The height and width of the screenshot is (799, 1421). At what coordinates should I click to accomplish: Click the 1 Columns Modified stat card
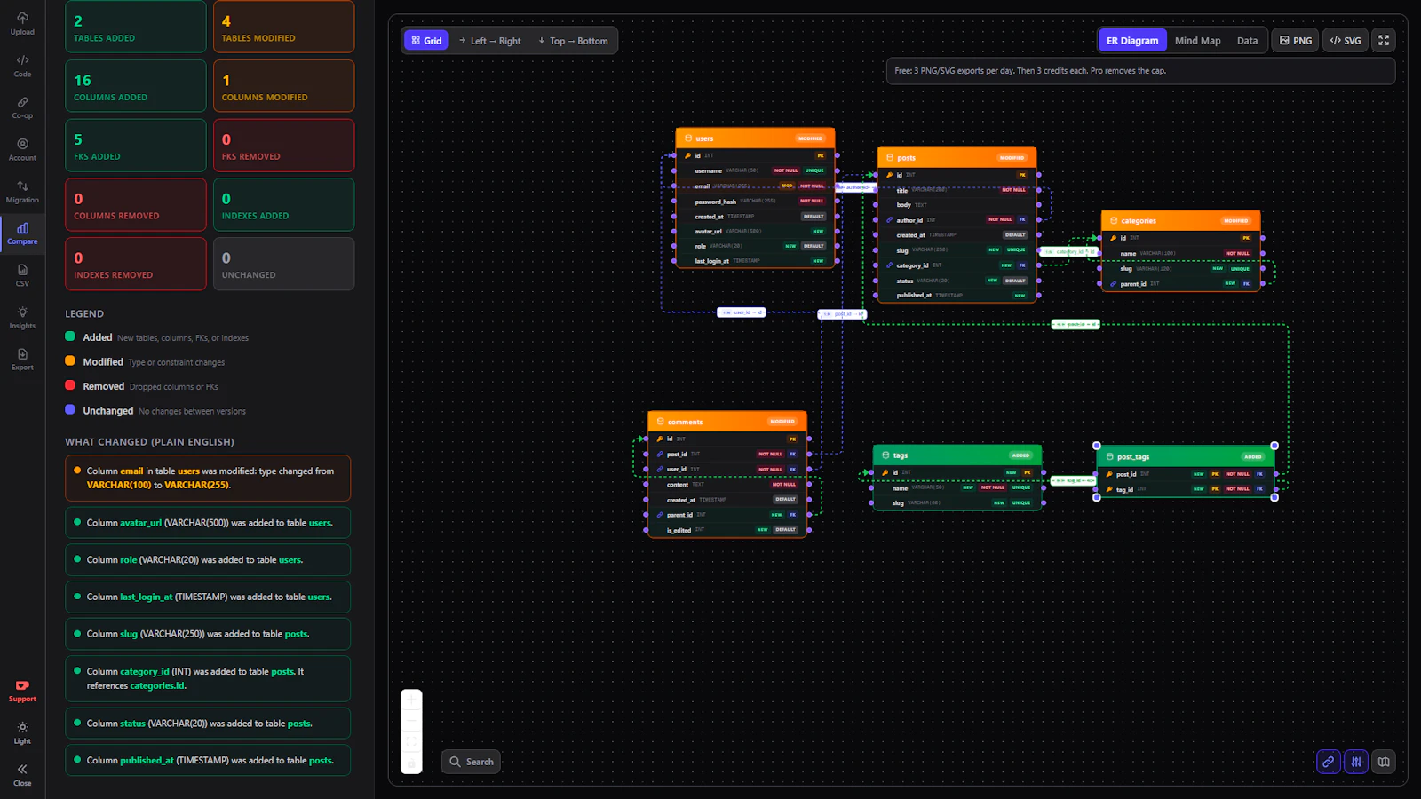[283, 86]
